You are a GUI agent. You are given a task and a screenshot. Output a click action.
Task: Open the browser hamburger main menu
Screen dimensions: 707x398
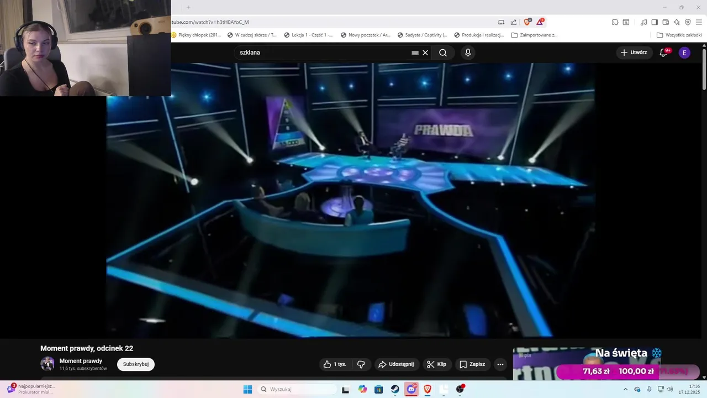pos(699,22)
